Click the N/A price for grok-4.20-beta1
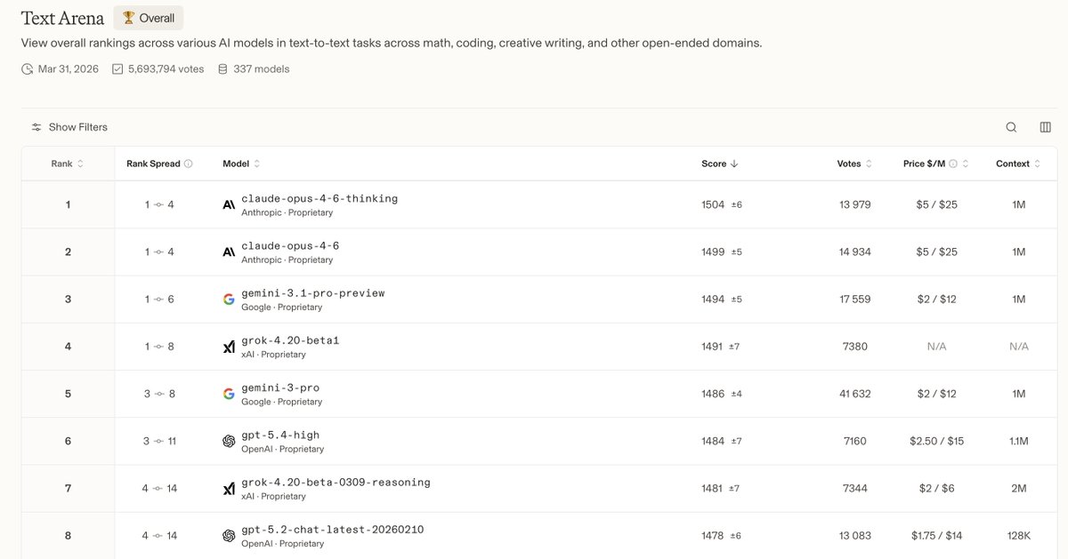1068x559 pixels. point(936,347)
